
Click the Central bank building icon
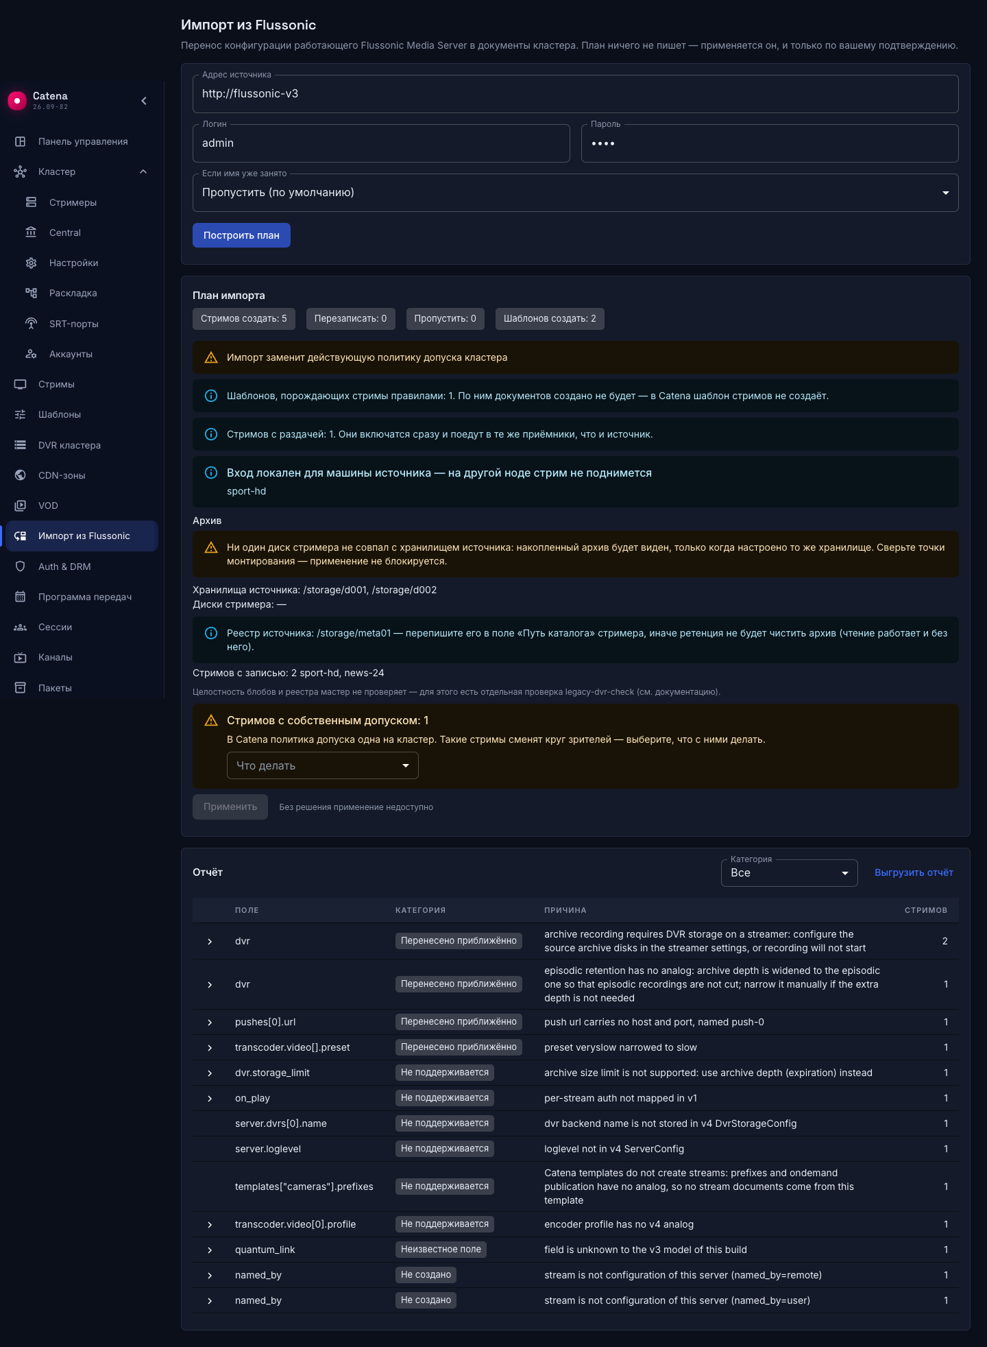click(x=31, y=233)
